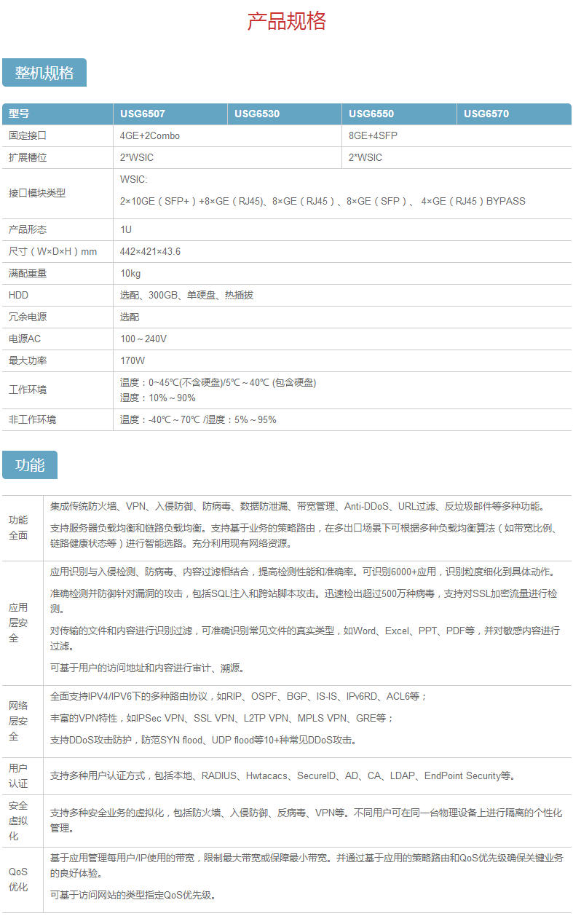
Task: Click the 非工作环境 row label
Action: tap(33, 419)
